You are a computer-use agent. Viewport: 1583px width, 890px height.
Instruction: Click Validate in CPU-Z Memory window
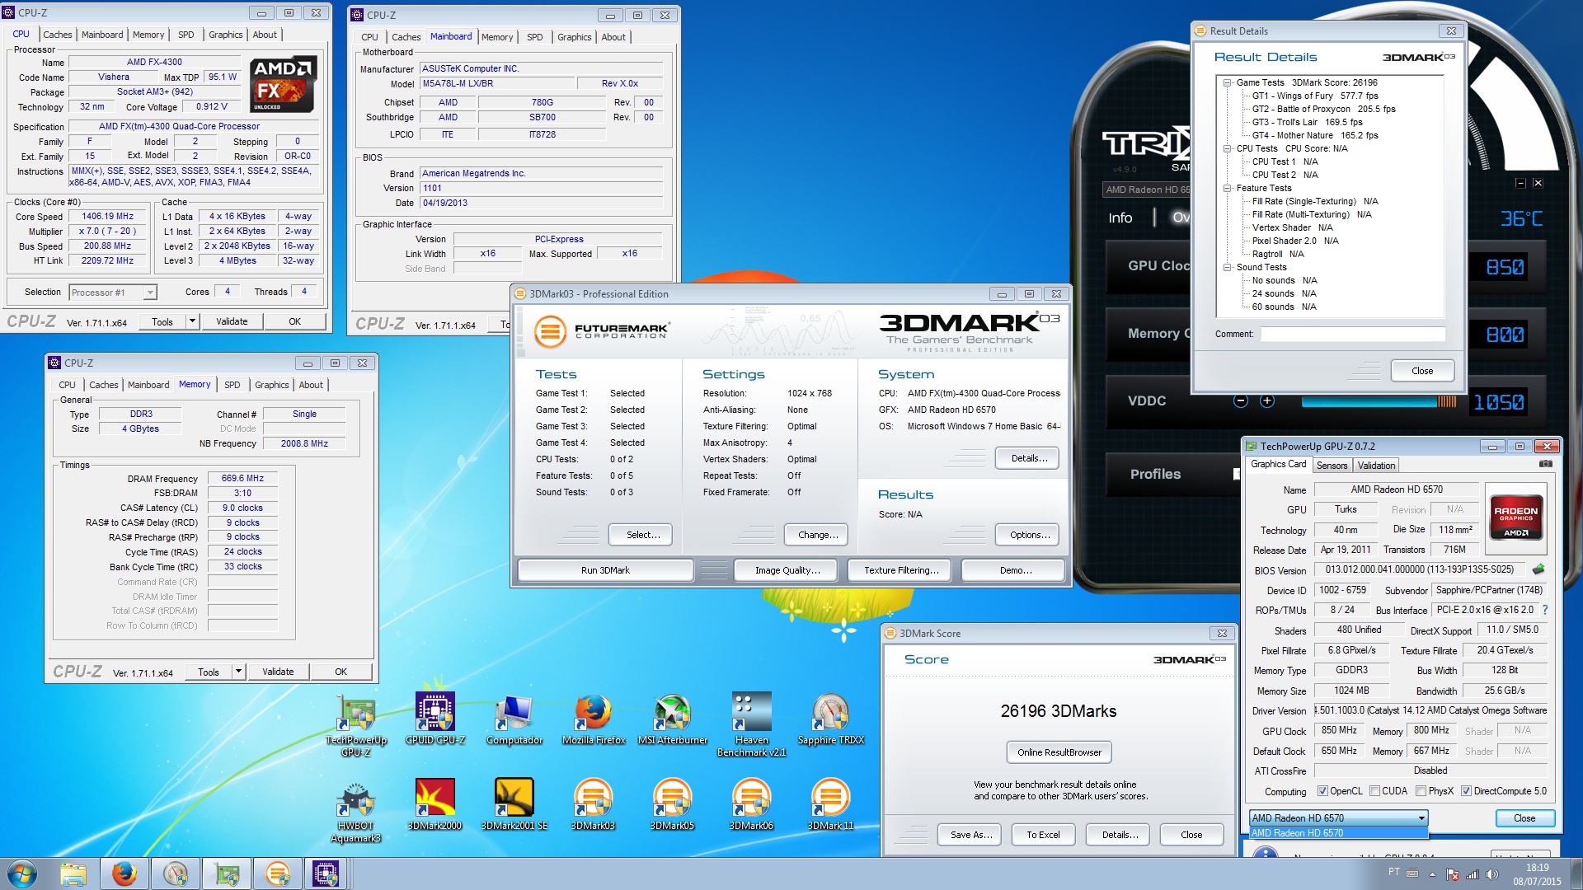[x=278, y=672]
